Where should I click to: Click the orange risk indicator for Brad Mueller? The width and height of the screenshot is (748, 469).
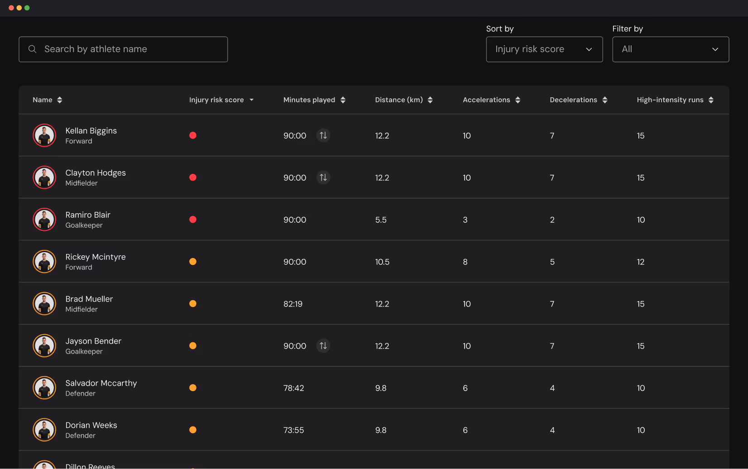[x=193, y=303]
